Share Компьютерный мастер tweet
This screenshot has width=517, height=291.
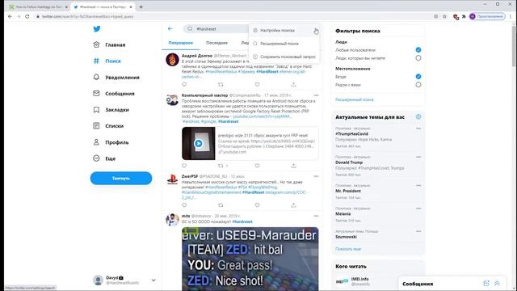[293, 166]
